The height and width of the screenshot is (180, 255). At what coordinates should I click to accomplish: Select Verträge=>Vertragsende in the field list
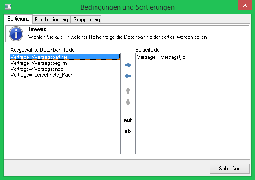(64, 69)
